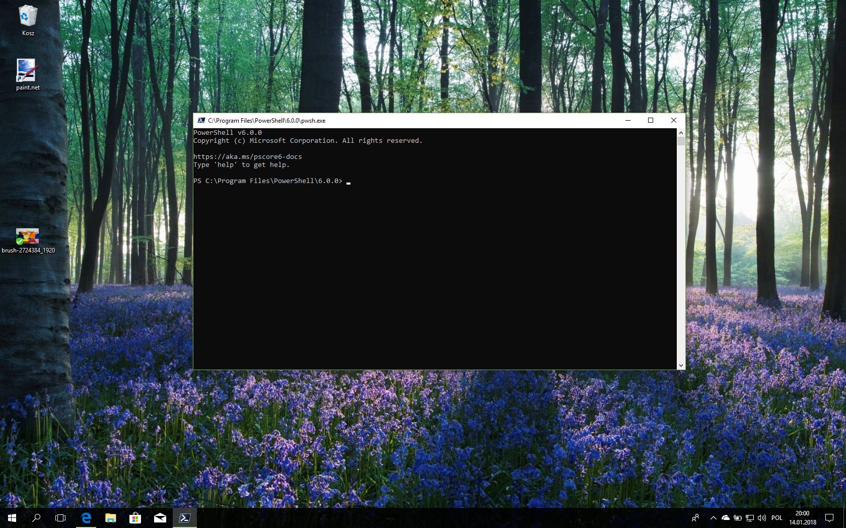846x528 pixels.
Task: Click the https://aka.ms/pscore6-docs text
Action: click(248, 157)
